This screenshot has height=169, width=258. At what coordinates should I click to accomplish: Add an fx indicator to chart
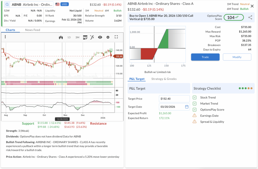tap(92, 37)
